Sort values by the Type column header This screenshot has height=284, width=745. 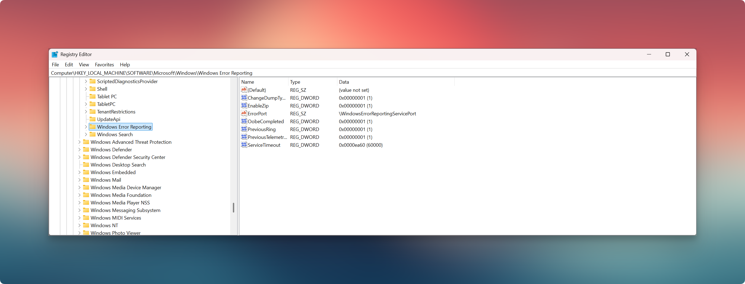click(313, 82)
